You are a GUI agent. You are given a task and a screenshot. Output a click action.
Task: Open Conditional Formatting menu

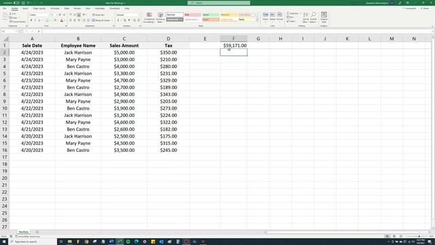[149, 18]
